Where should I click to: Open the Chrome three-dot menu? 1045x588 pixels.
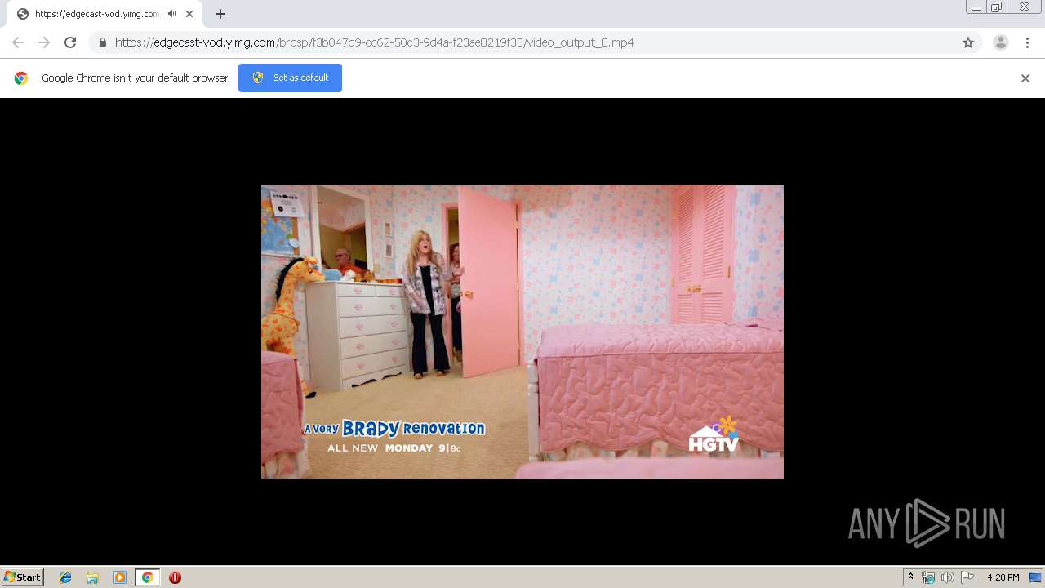coord(1027,42)
